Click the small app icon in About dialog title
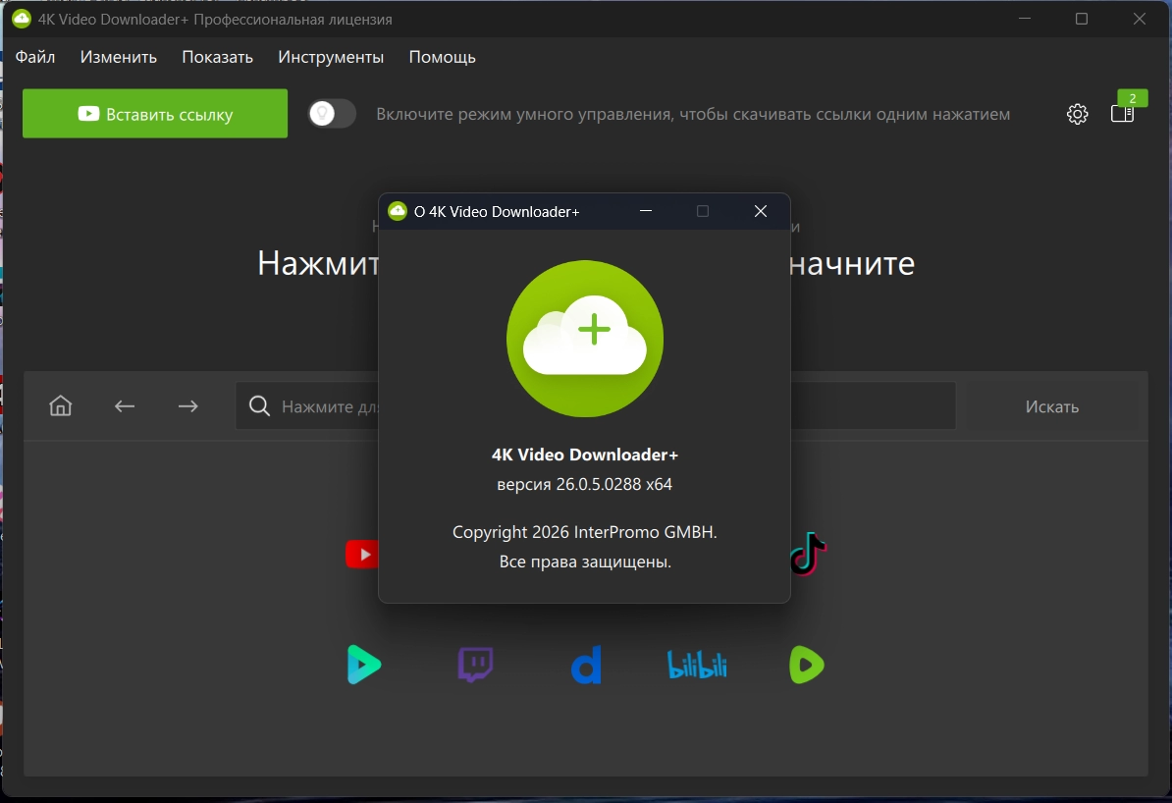 [x=398, y=212]
